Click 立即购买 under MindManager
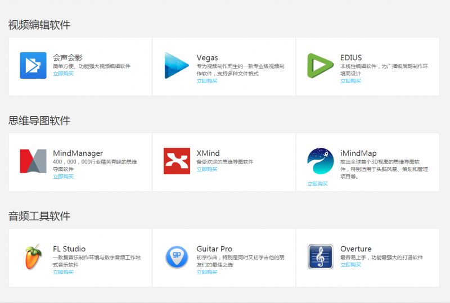Image resolution: width=450 pixels, height=303 pixels. point(63,177)
